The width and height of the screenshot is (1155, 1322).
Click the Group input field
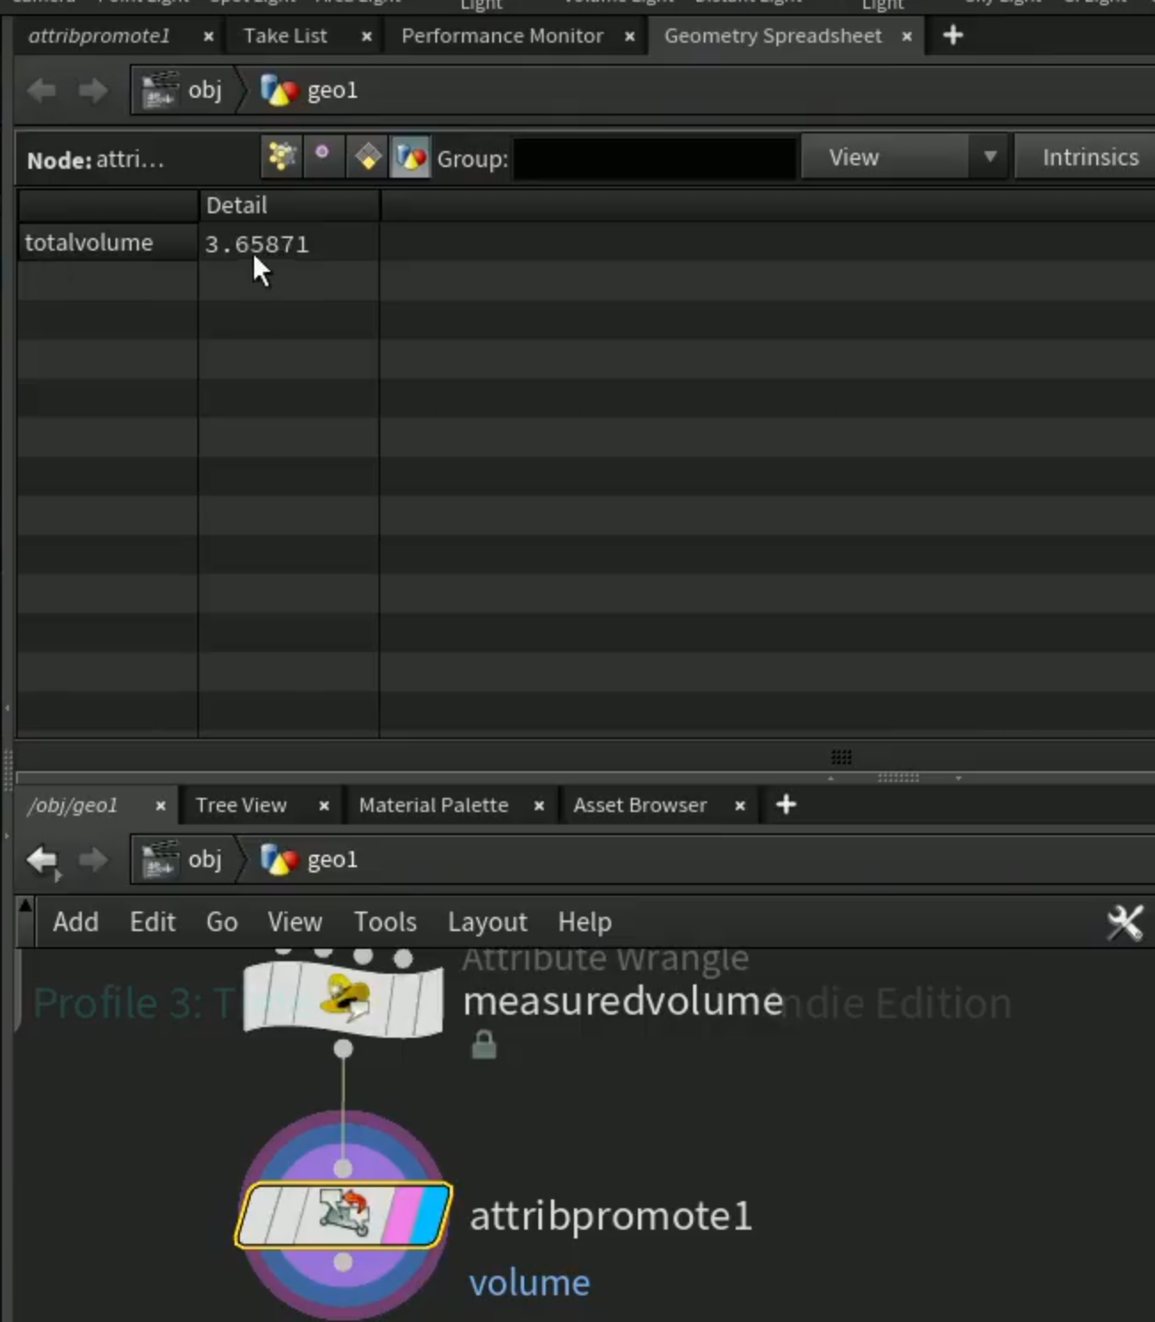click(x=655, y=158)
